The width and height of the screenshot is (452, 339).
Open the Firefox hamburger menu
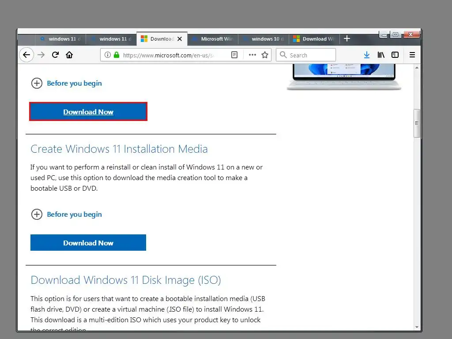click(412, 55)
